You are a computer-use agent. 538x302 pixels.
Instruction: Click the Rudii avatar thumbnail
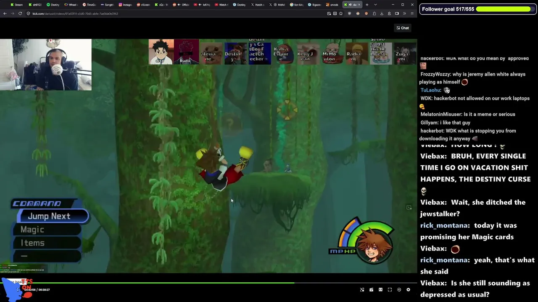click(186, 52)
